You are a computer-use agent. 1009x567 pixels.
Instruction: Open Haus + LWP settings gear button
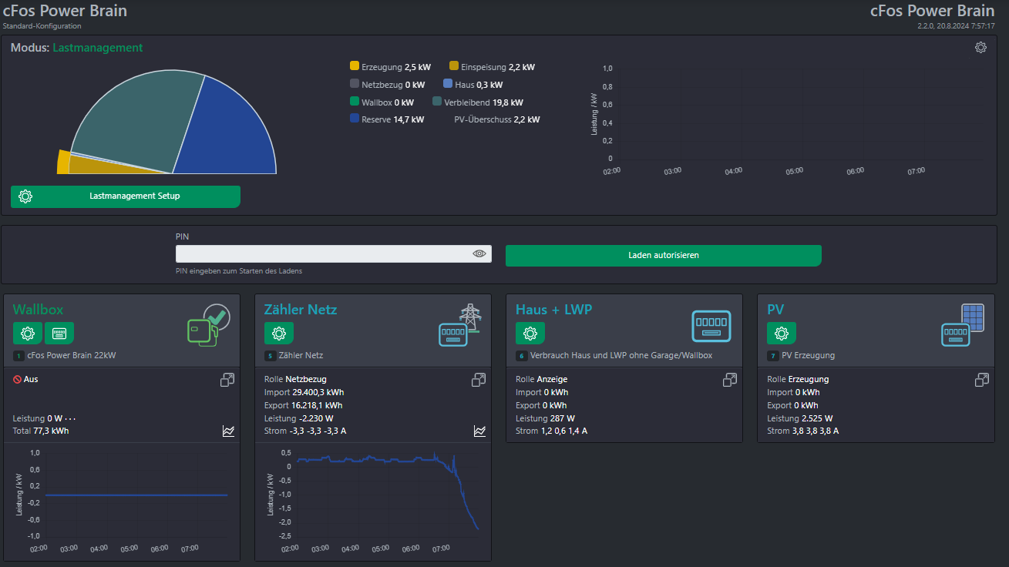tap(530, 334)
